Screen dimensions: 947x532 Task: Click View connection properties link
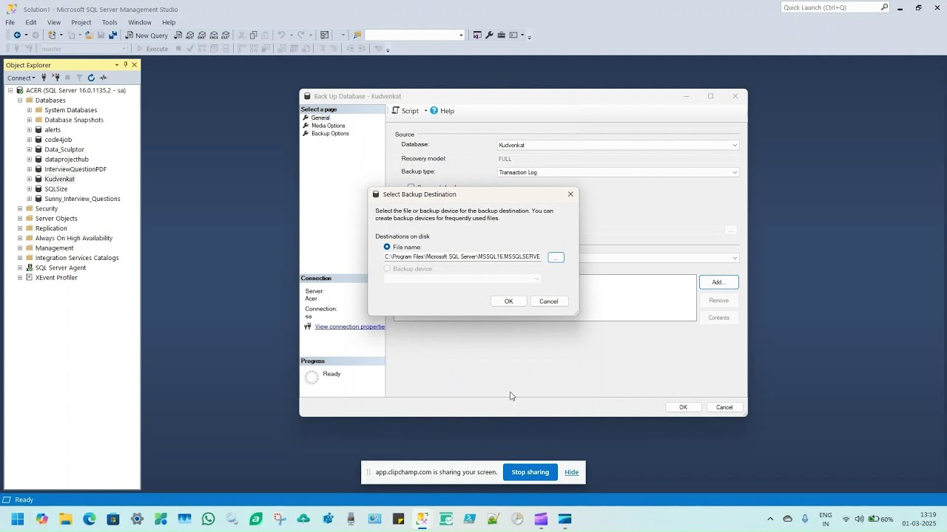[350, 327]
